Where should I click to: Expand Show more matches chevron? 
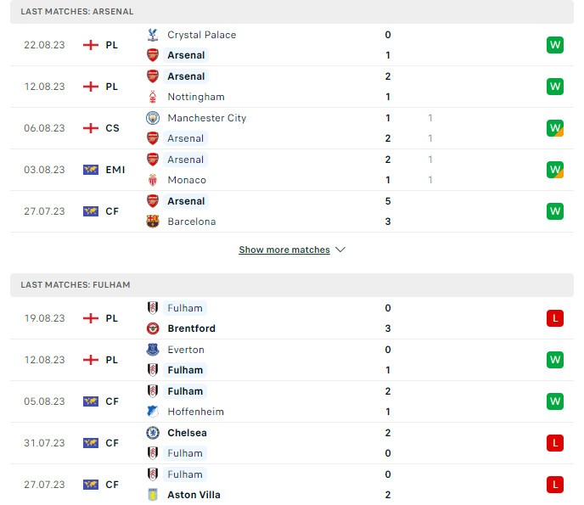click(340, 250)
